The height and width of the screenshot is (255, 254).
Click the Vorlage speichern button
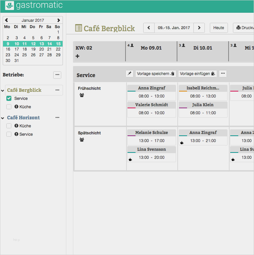click(x=156, y=74)
